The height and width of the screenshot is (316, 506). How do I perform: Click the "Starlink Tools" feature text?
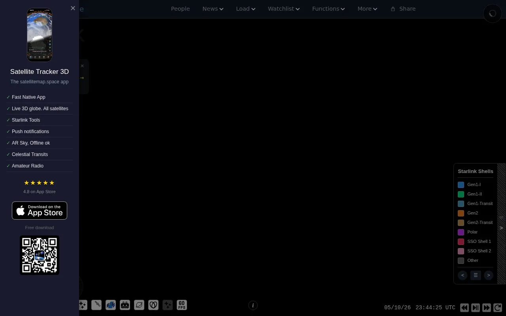(26, 120)
